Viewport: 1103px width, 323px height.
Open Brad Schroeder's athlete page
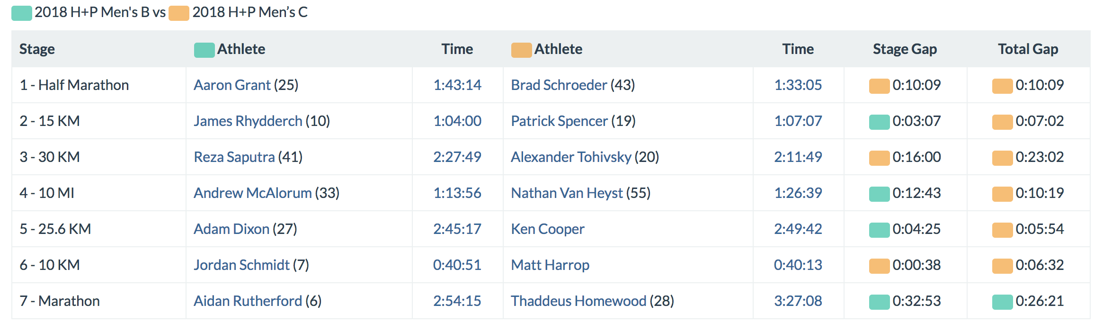[559, 85]
